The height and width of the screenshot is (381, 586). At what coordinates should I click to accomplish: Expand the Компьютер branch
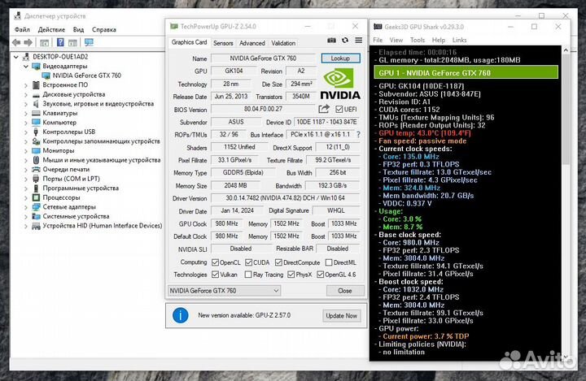tap(26, 123)
